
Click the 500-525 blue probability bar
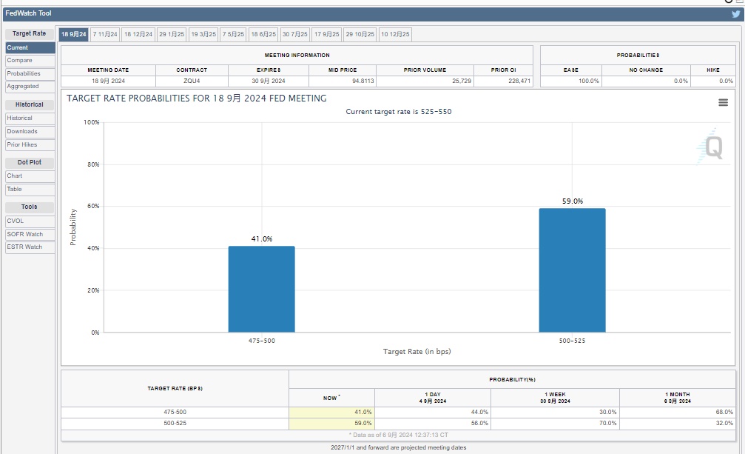572,270
